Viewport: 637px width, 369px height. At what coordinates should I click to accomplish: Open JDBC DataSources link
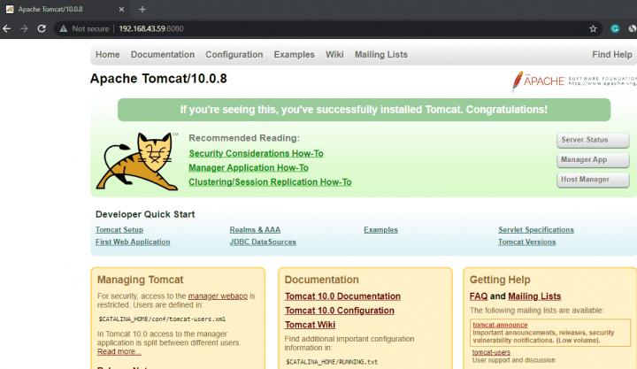[x=263, y=242]
